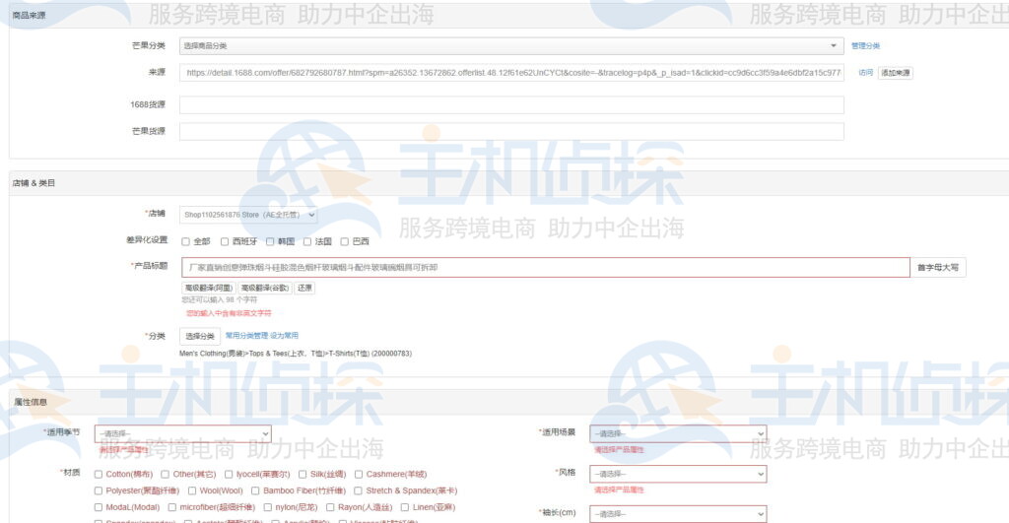Click the 设为常用 link
Screen dimensions: 1009x523
click(x=285, y=336)
